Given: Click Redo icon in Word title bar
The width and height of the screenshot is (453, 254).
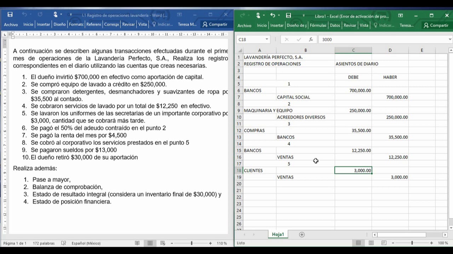Looking at the screenshot, I should point(40,14).
